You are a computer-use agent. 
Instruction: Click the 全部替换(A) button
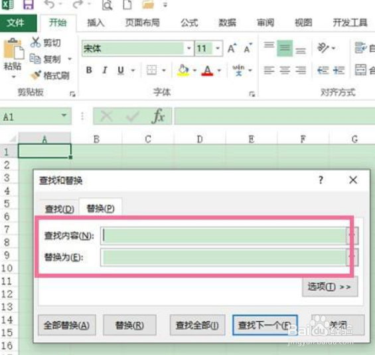[67, 325]
